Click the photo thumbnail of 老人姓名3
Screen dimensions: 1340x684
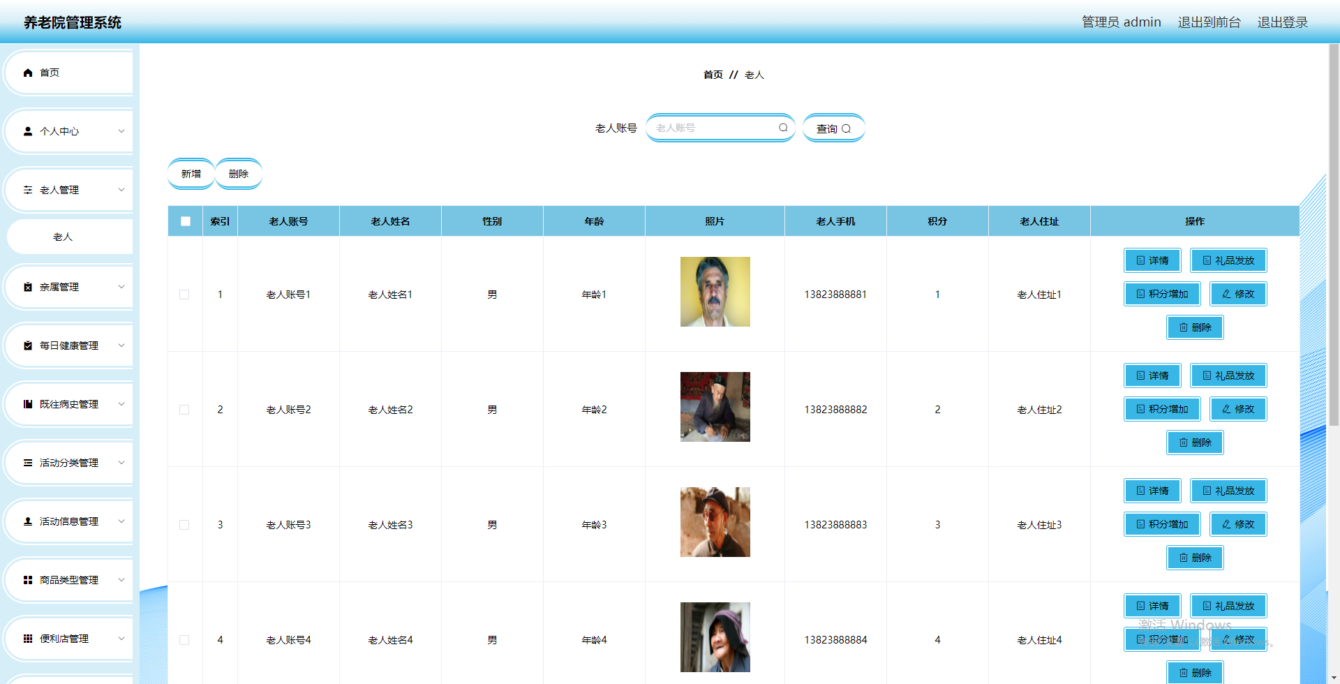715,522
